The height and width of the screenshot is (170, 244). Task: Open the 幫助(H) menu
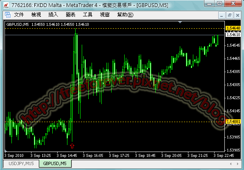pyautogui.click(x=125, y=15)
